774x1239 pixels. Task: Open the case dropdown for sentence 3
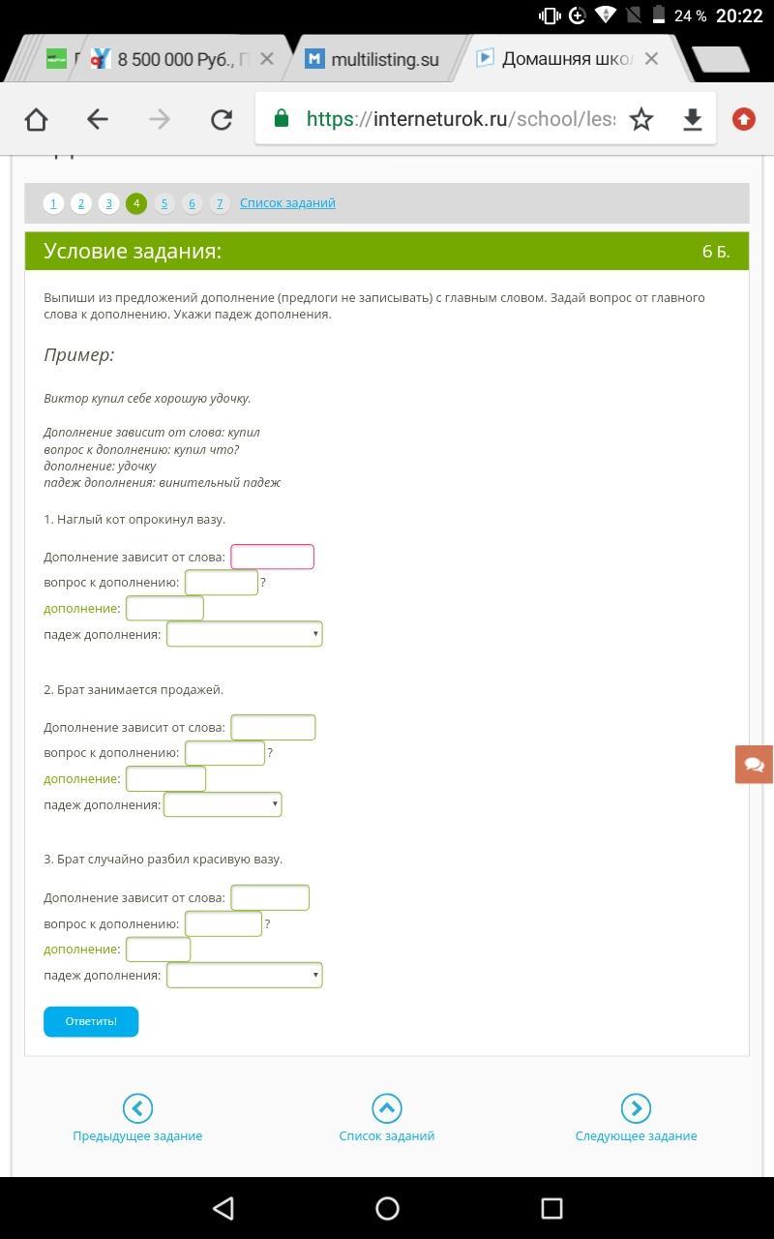pyautogui.click(x=244, y=975)
